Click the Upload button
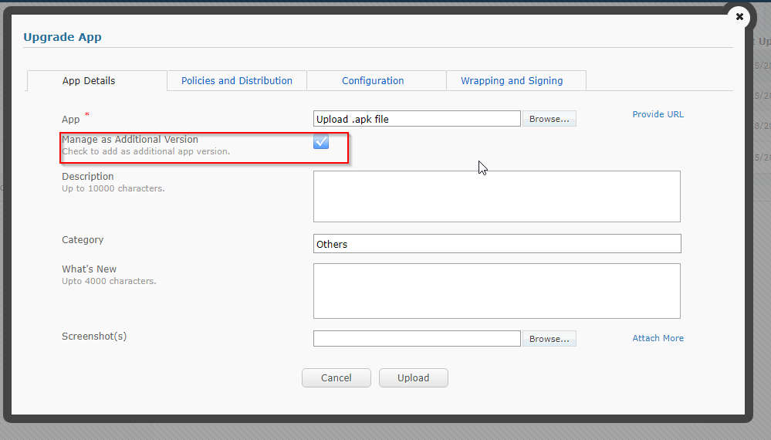Viewport: 771px width, 440px height. (414, 377)
